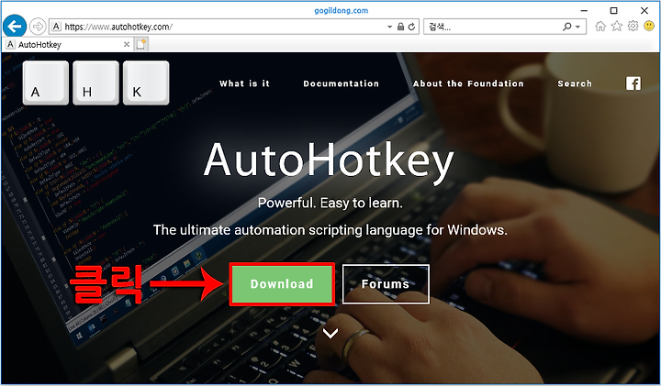The image size is (661, 386).
Task: Open Tools menu via gear icon
Action: [633, 26]
